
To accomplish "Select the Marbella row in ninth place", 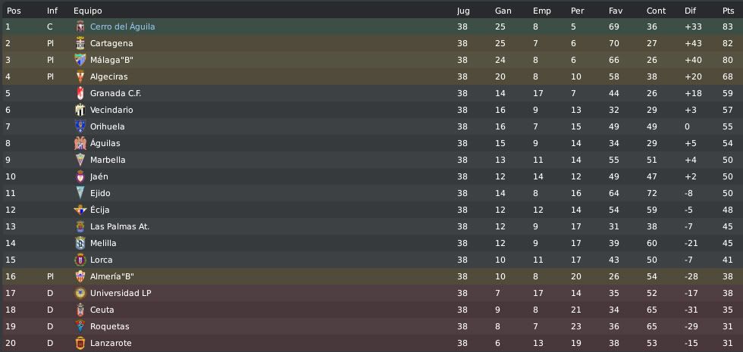I will (371, 160).
